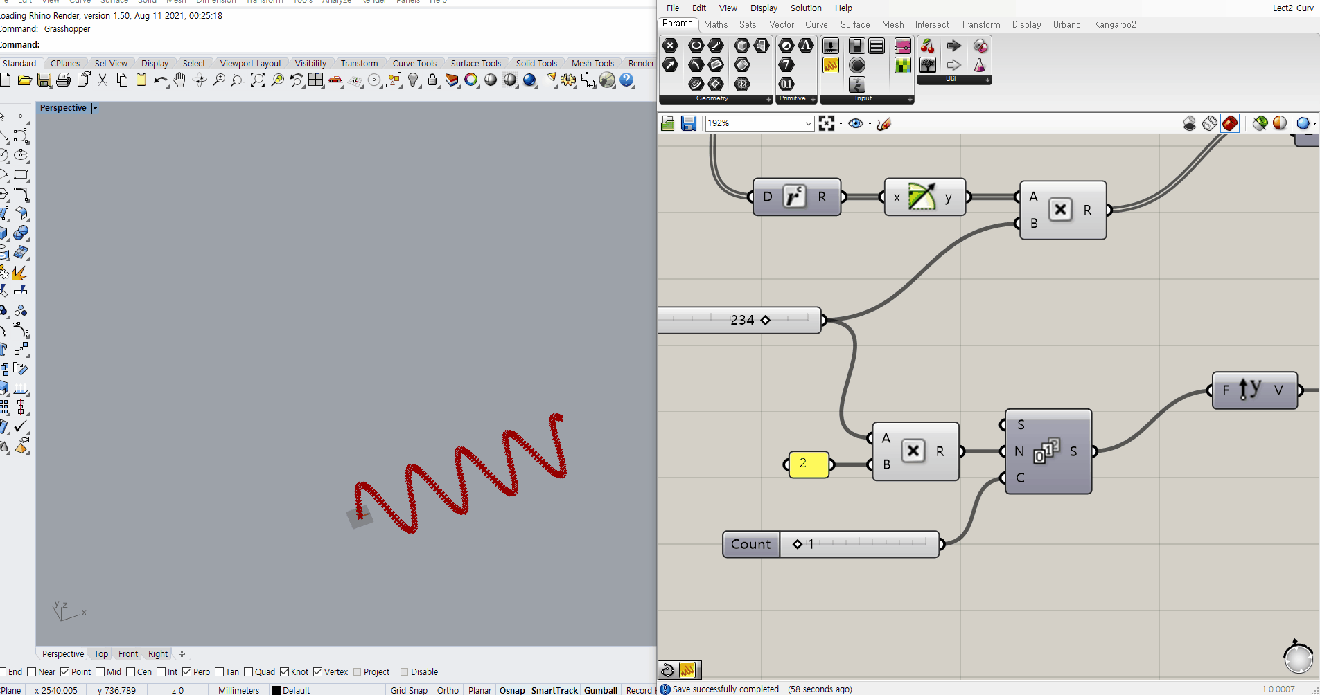
Task: Click the Open file icon in Rhino toolbar
Action: (x=24, y=80)
